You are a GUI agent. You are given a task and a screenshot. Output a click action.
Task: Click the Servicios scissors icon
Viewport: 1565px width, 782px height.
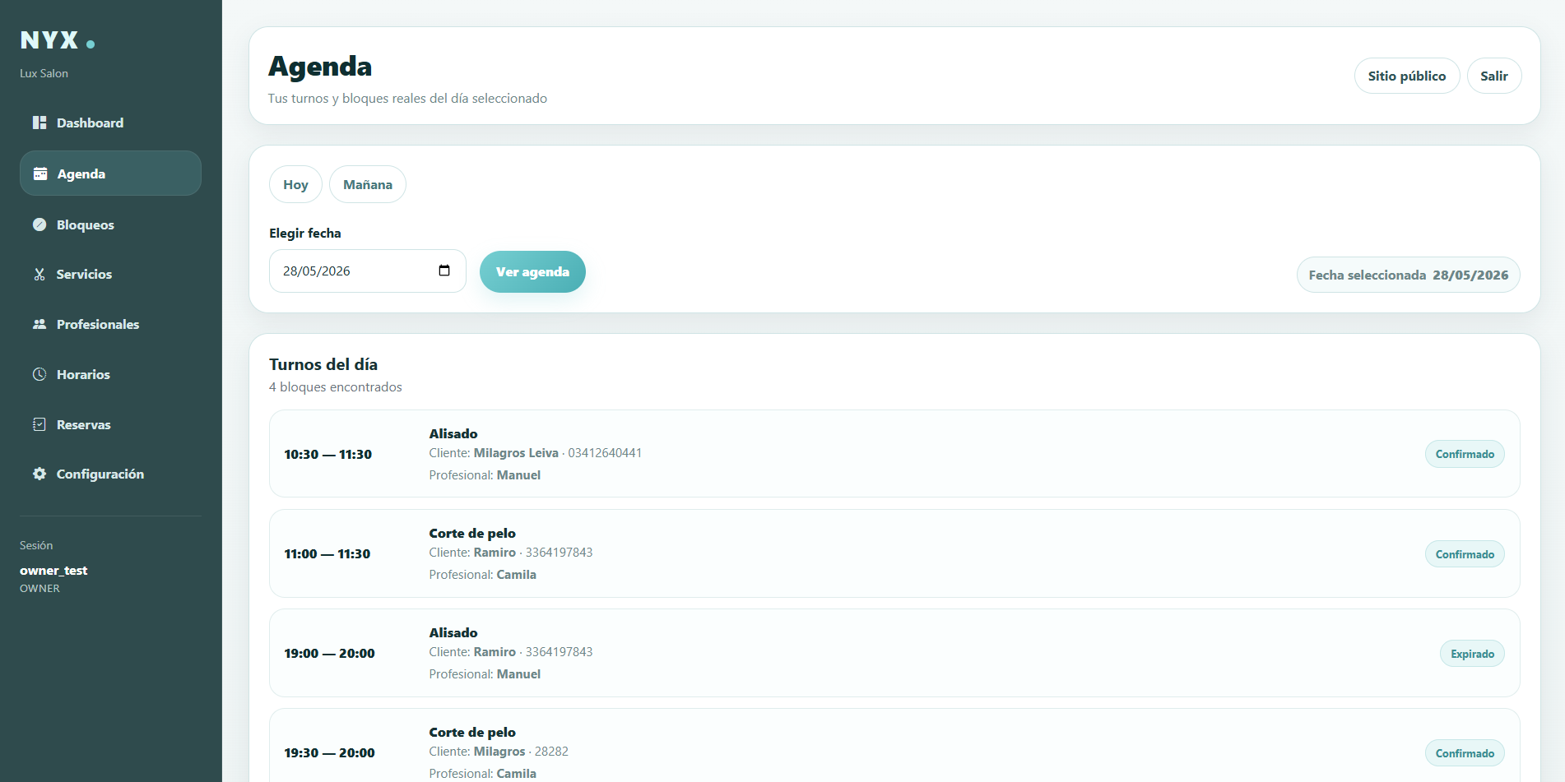39,274
